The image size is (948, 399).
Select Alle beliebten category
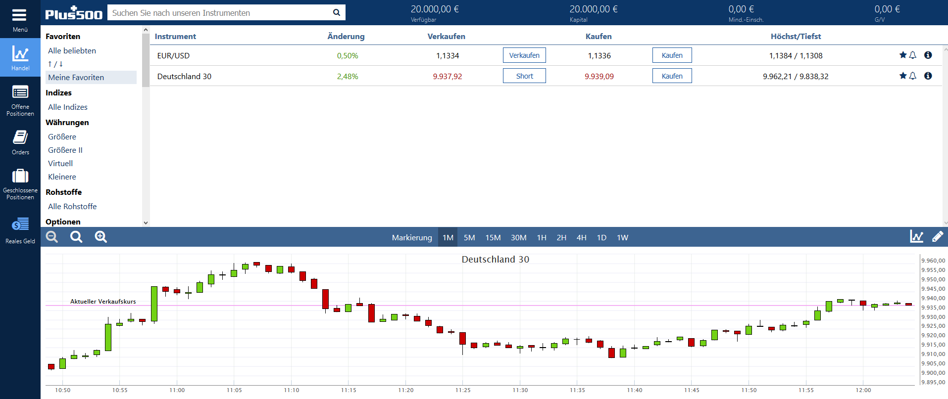tap(72, 51)
